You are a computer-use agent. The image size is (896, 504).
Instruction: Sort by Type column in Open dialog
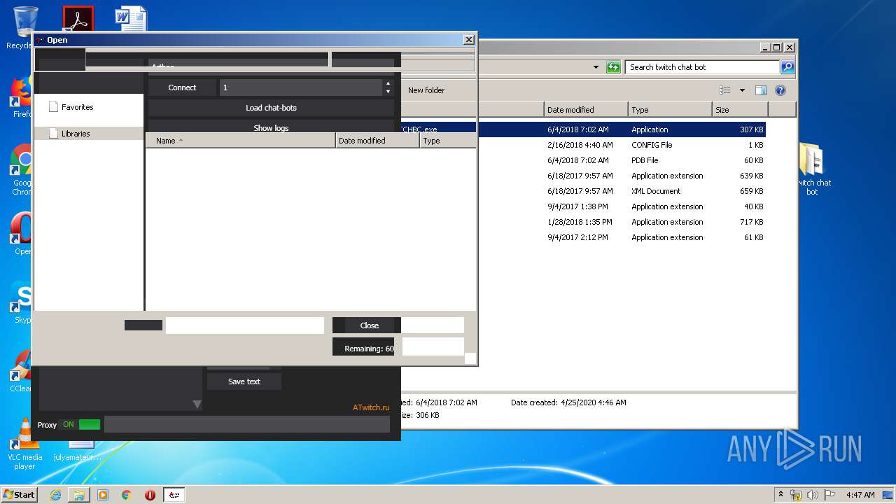pyautogui.click(x=448, y=141)
